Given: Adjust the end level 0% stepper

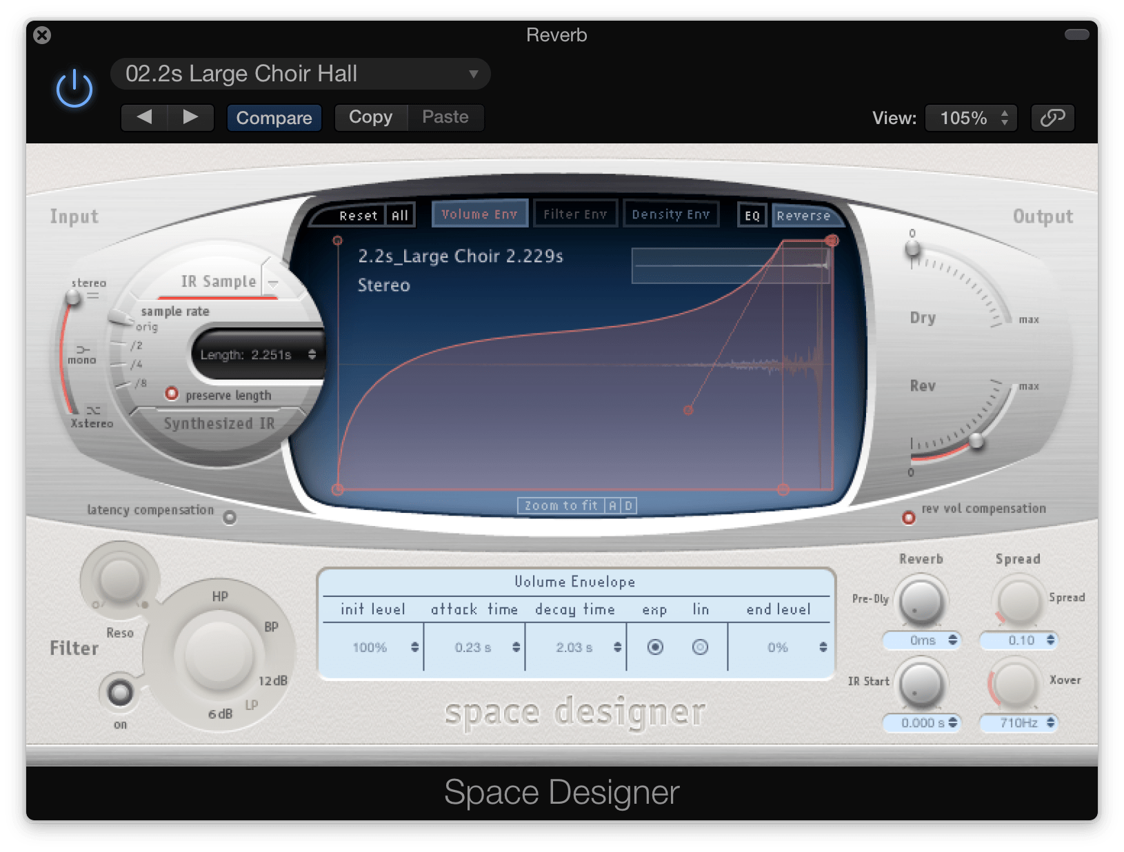Looking at the screenshot, I should [x=823, y=647].
